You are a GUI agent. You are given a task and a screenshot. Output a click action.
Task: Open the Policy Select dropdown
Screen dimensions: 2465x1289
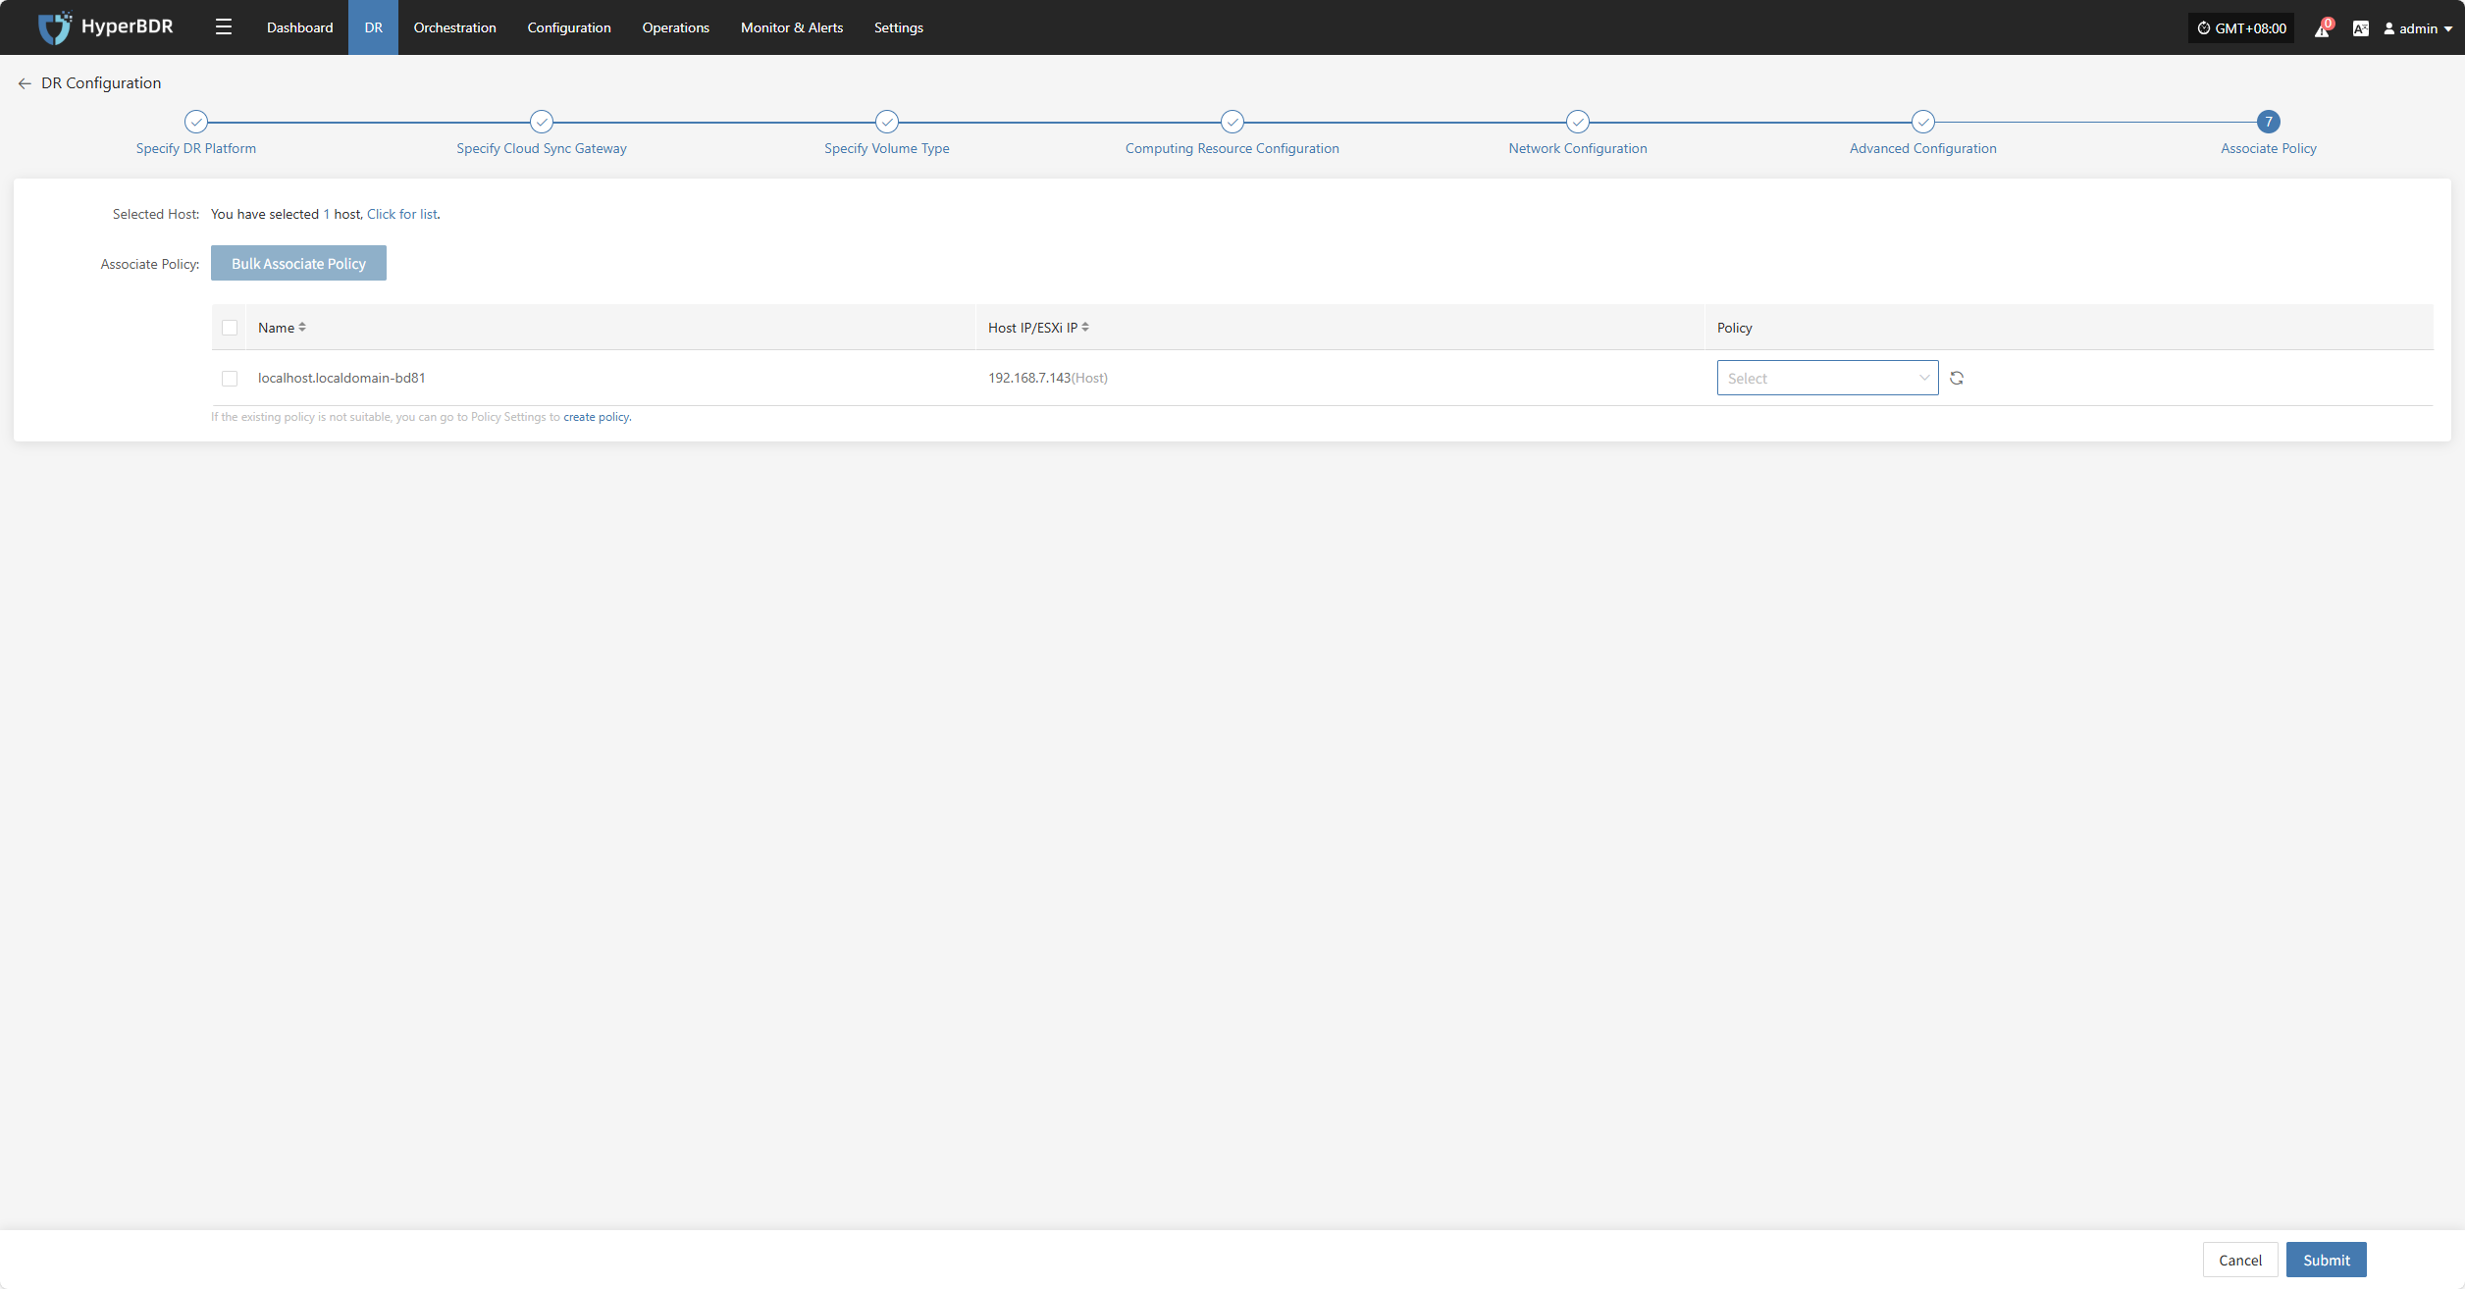[x=1827, y=378]
